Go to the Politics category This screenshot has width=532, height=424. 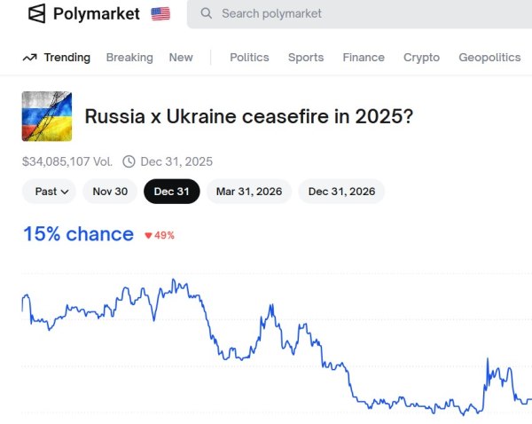(x=249, y=58)
